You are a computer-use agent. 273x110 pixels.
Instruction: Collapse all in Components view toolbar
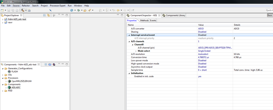coord(46,64)
